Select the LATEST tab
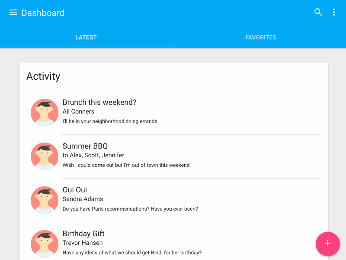The image size is (346, 260). pyautogui.click(x=86, y=37)
